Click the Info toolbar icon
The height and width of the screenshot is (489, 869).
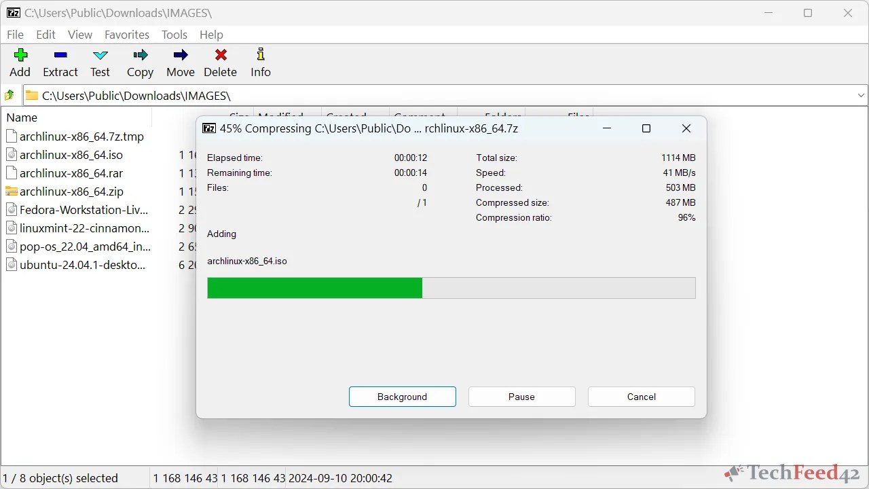click(x=261, y=55)
